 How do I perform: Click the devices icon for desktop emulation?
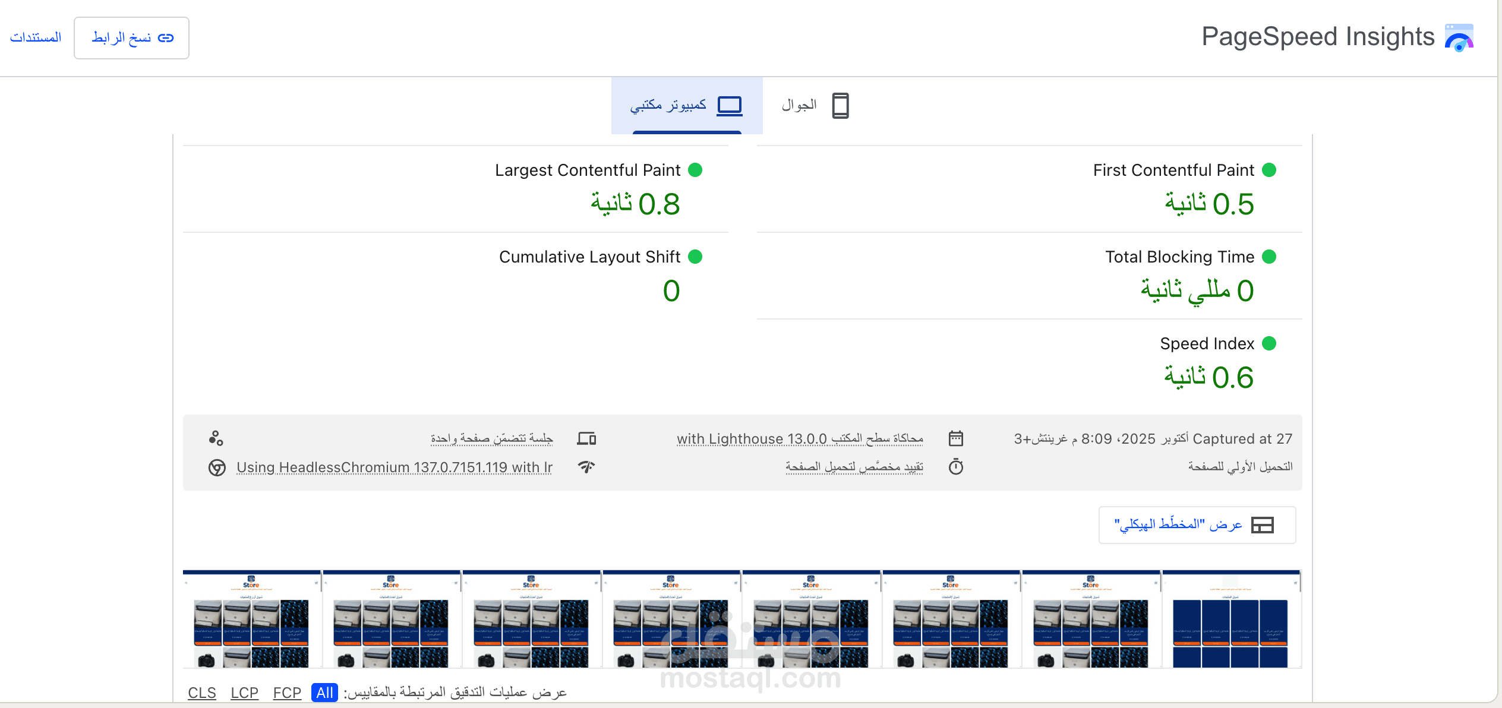point(586,438)
